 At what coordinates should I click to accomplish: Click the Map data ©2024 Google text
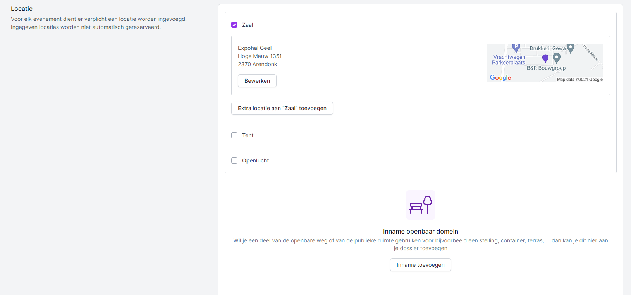[579, 80]
